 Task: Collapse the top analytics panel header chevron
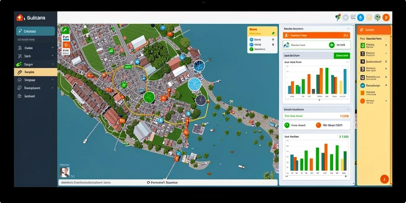(348, 29)
